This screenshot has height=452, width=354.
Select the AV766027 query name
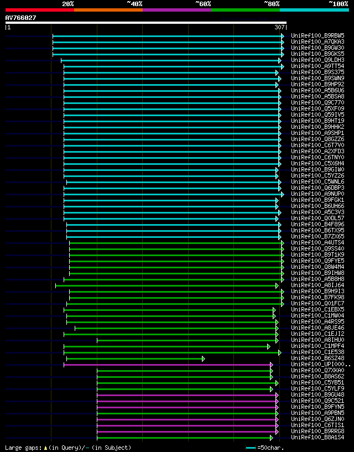[x=21, y=18]
